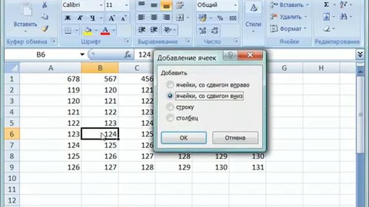The image size is (369, 207).
Task: Expand Удалить cells dropdown
Action: pyautogui.click(x=306, y=17)
